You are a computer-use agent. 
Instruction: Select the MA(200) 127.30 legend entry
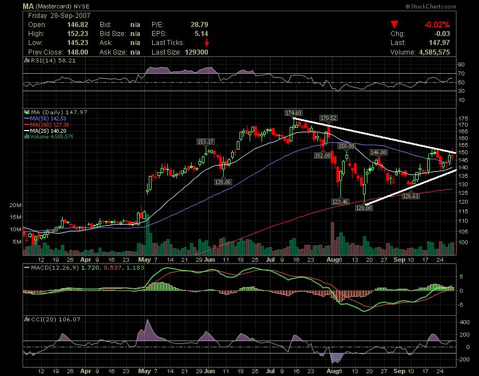coord(46,124)
